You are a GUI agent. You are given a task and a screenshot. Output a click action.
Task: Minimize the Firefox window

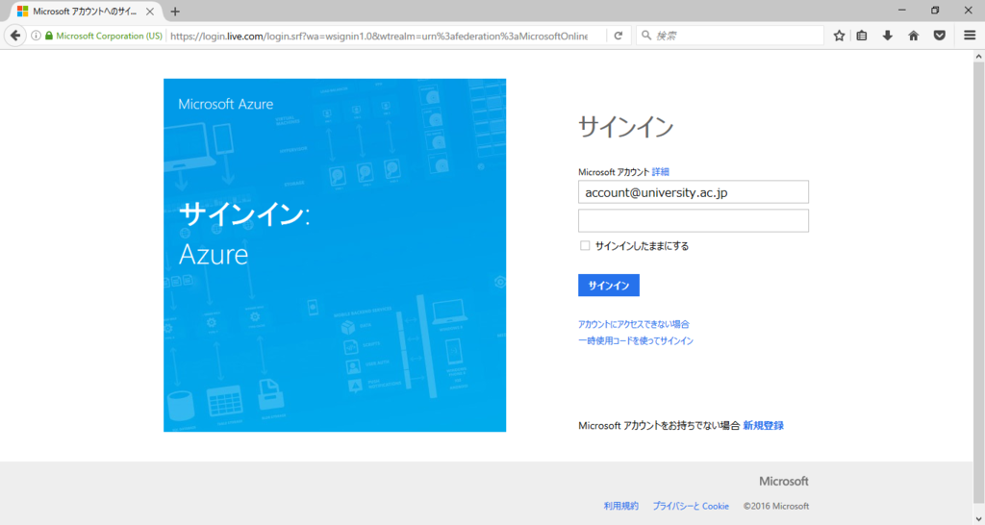coord(902,10)
